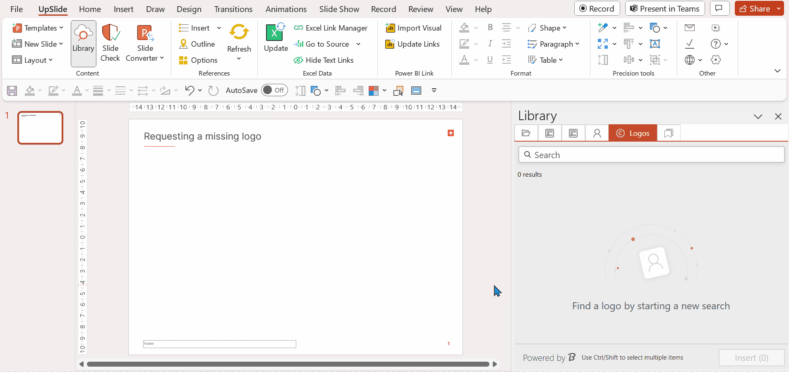Click the red UpSlide marker on the slide

(x=451, y=133)
